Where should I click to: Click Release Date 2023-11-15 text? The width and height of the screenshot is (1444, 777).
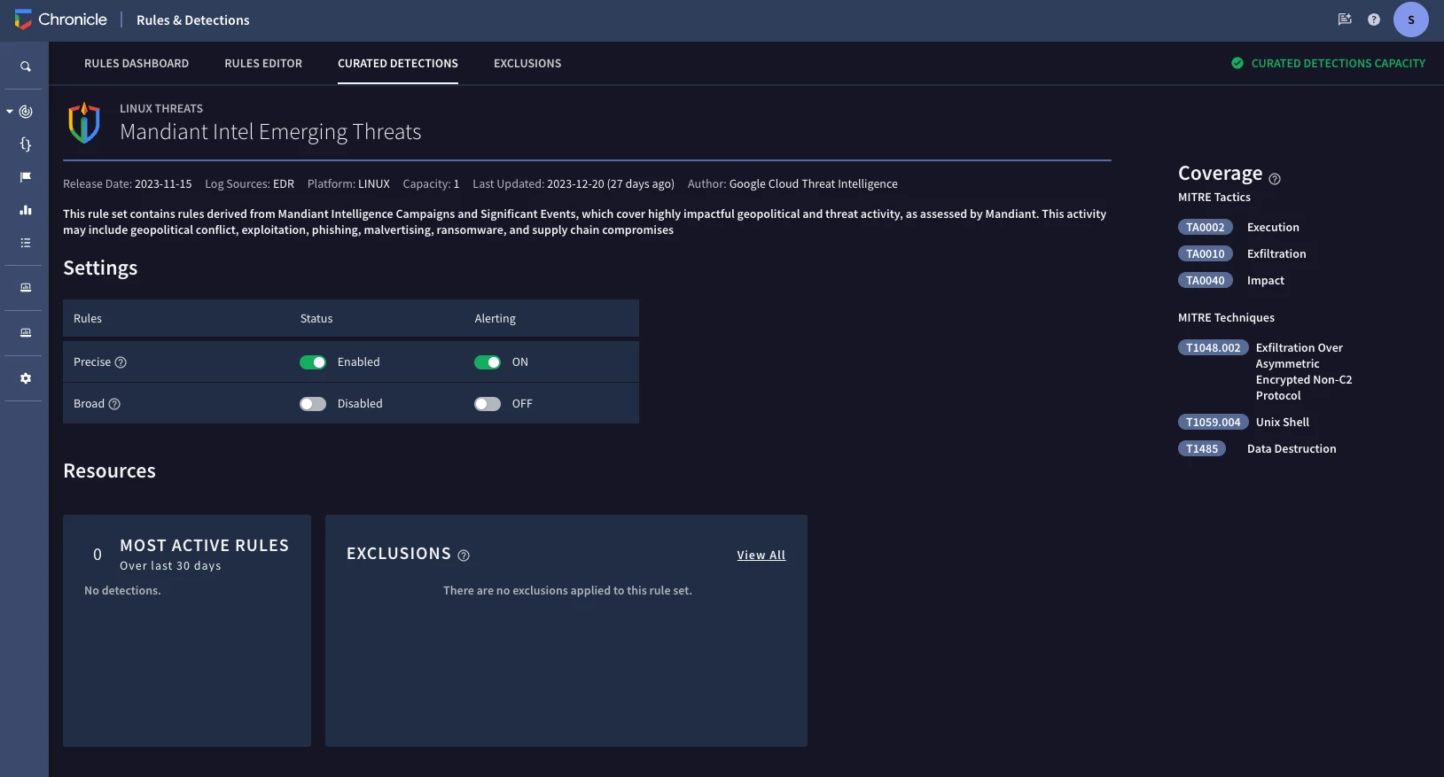coord(128,184)
